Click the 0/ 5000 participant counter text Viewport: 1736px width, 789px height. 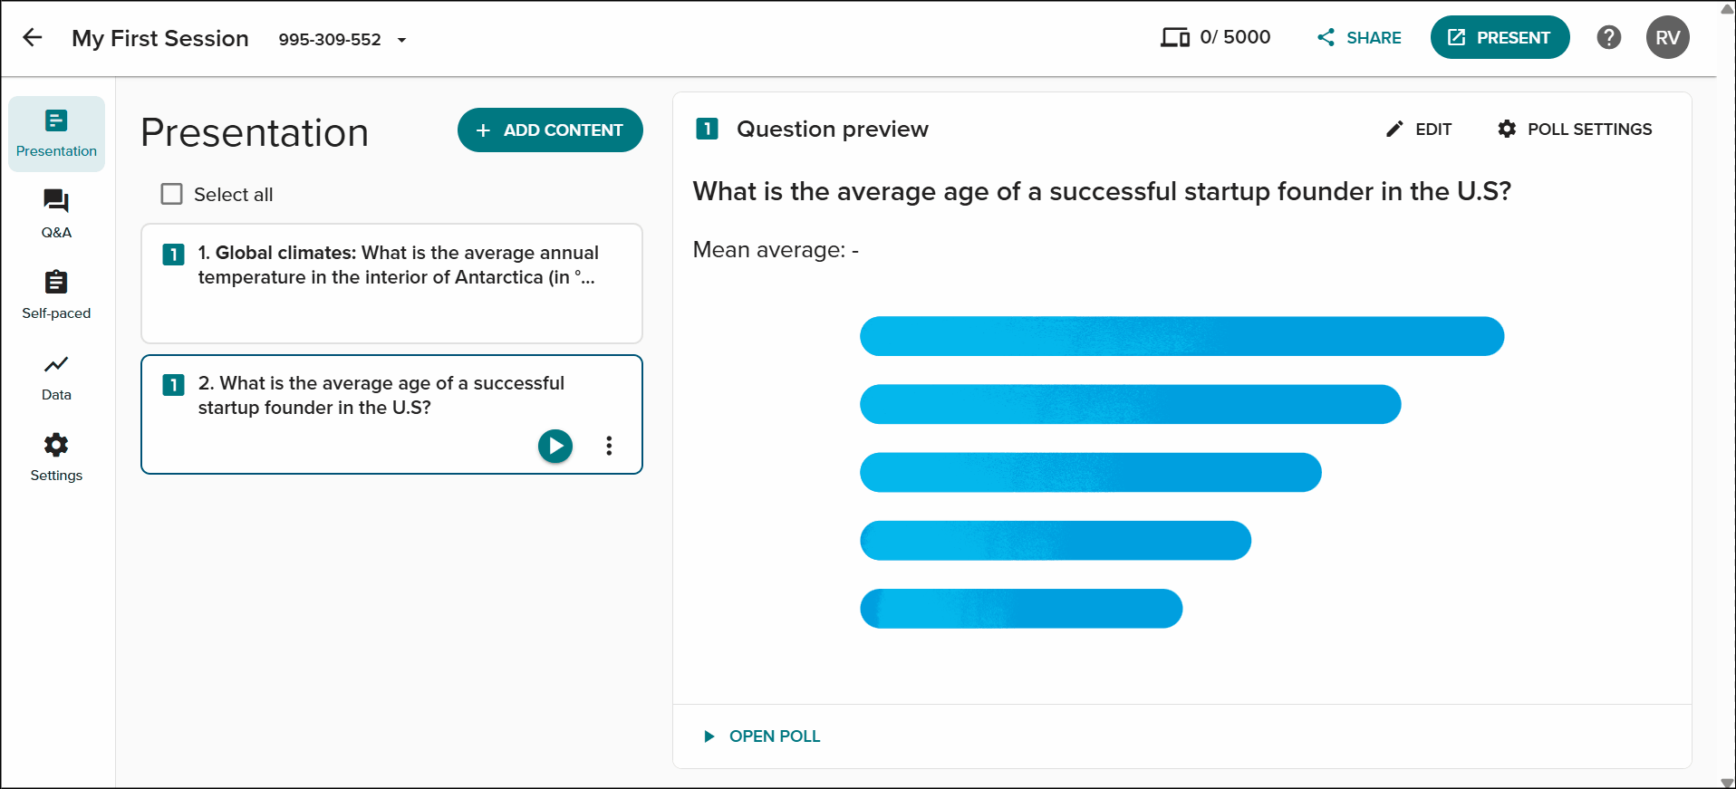1235,37
